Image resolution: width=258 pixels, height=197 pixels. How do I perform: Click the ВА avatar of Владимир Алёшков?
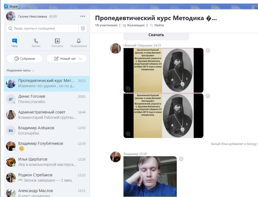[11, 131]
